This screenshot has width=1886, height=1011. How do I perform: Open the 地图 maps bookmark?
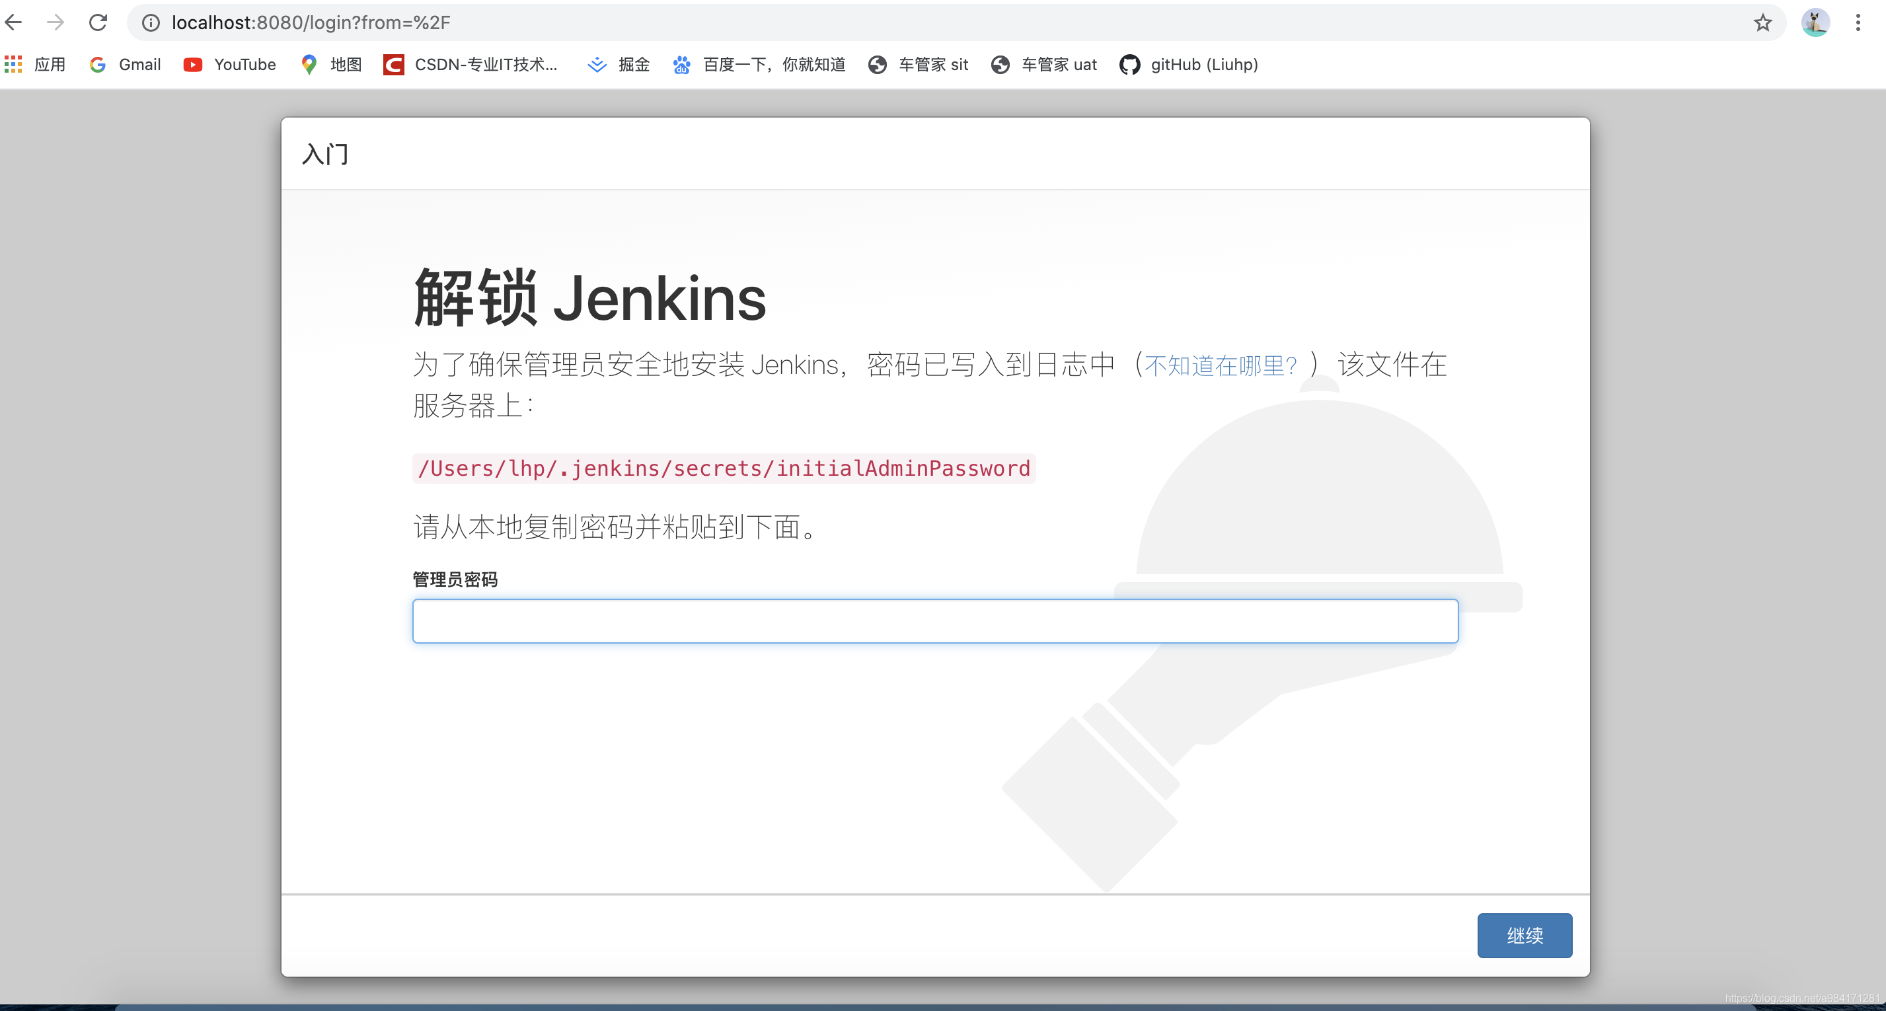coord(332,64)
